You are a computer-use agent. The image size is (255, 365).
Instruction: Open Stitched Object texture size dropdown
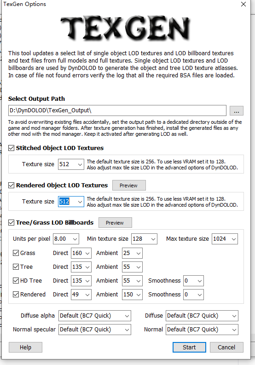tap(71, 164)
